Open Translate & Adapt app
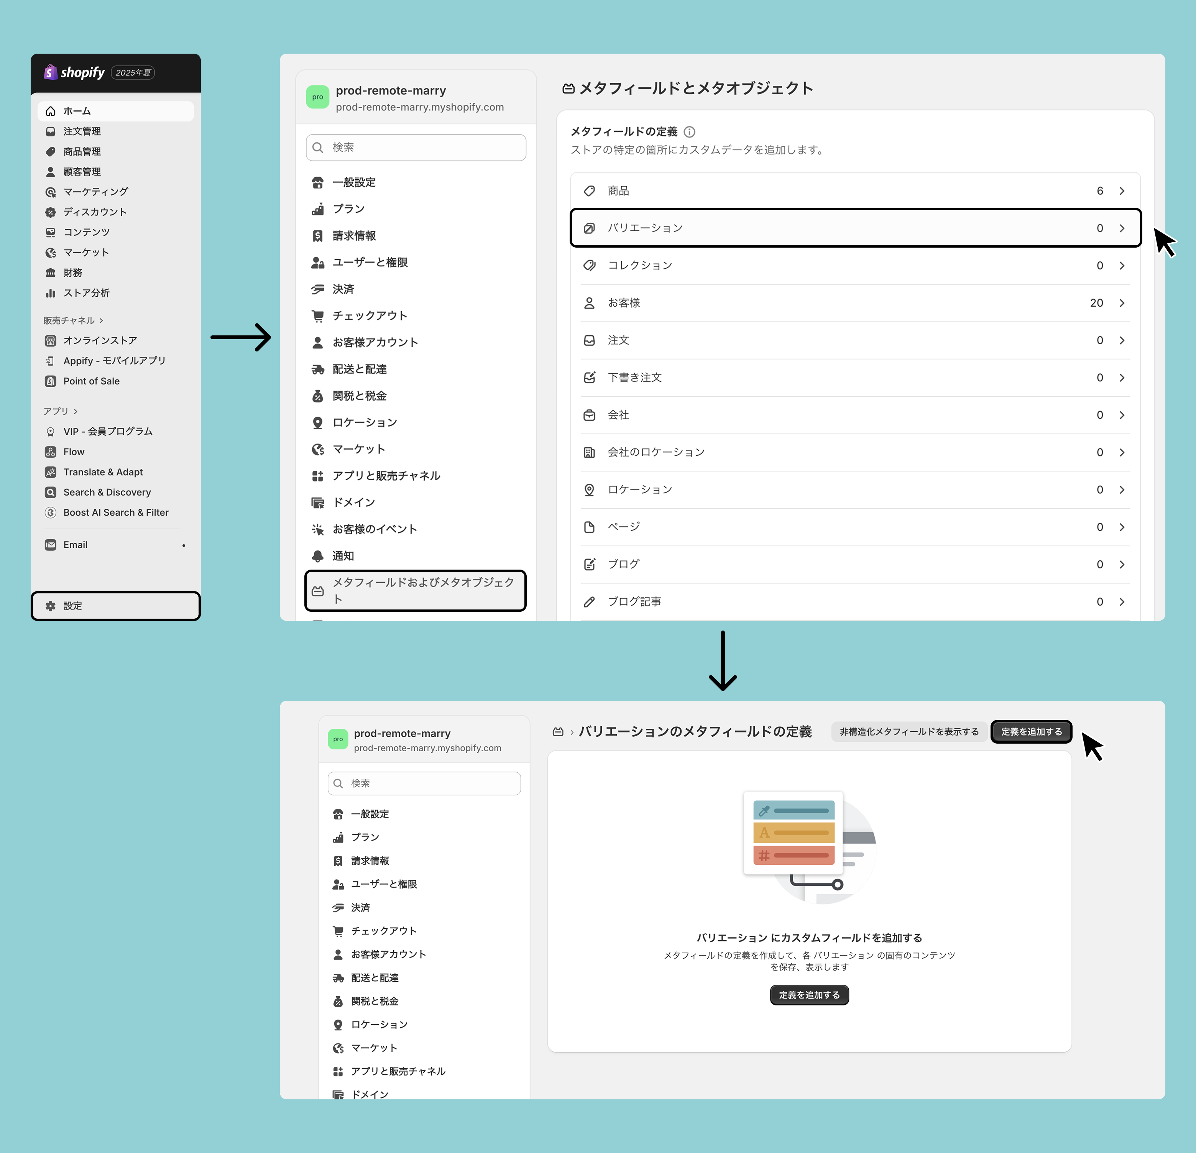Viewport: 1196px width, 1153px height. click(x=102, y=471)
